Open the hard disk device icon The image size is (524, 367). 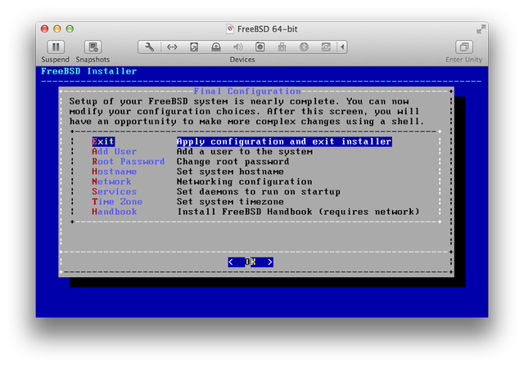pos(194,47)
